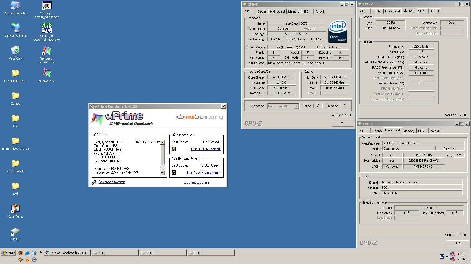Click the Level 2 cache value 4096 KBytes
The image size is (471, 264).
334,88
